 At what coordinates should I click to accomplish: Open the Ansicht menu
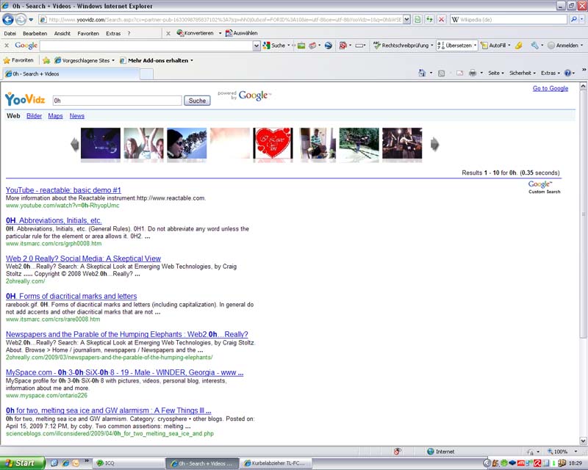[62, 33]
